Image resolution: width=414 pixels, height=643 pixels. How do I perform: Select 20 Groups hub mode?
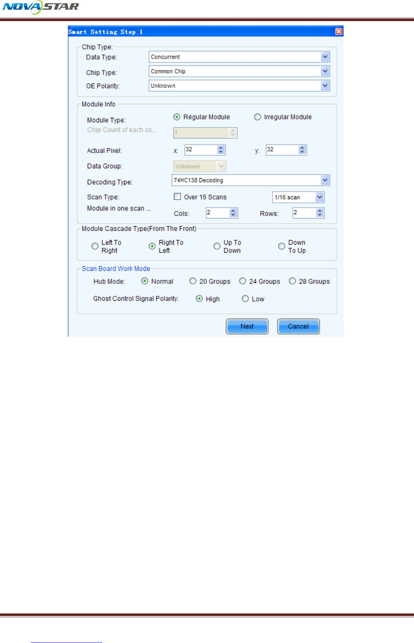pyautogui.click(x=193, y=281)
